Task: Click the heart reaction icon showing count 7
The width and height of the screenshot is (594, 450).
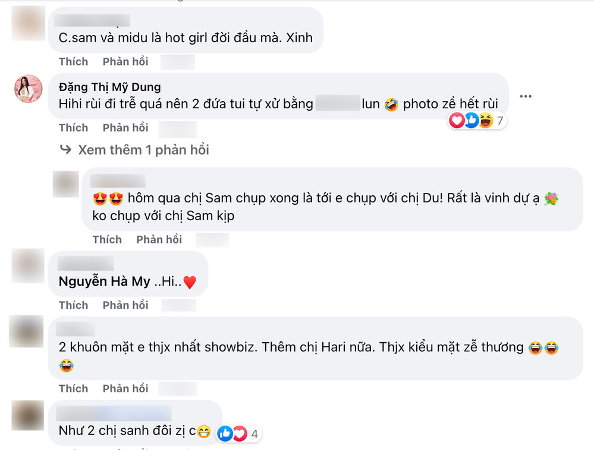Action: point(456,120)
